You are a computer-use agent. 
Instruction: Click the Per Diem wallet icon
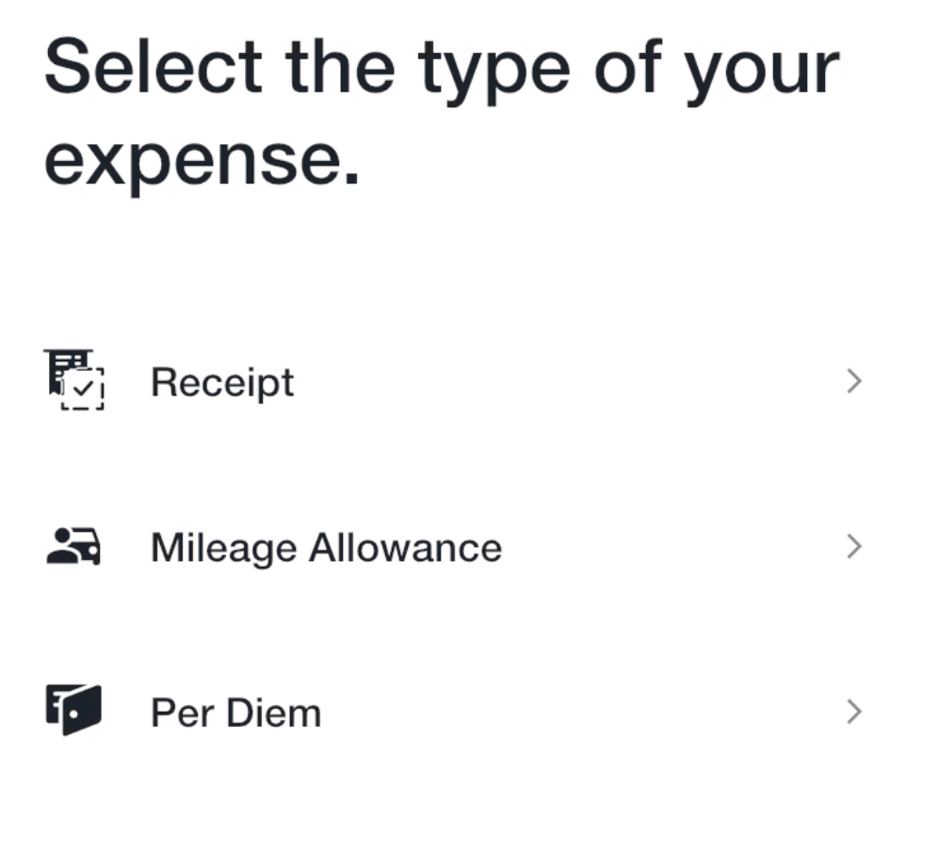pyautogui.click(x=73, y=711)
